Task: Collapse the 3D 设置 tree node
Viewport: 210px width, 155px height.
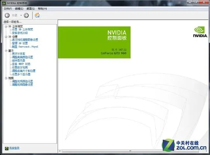Action: (6, 37)
